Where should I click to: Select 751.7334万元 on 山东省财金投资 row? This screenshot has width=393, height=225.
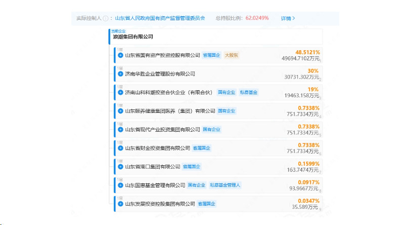coord(303,152)
